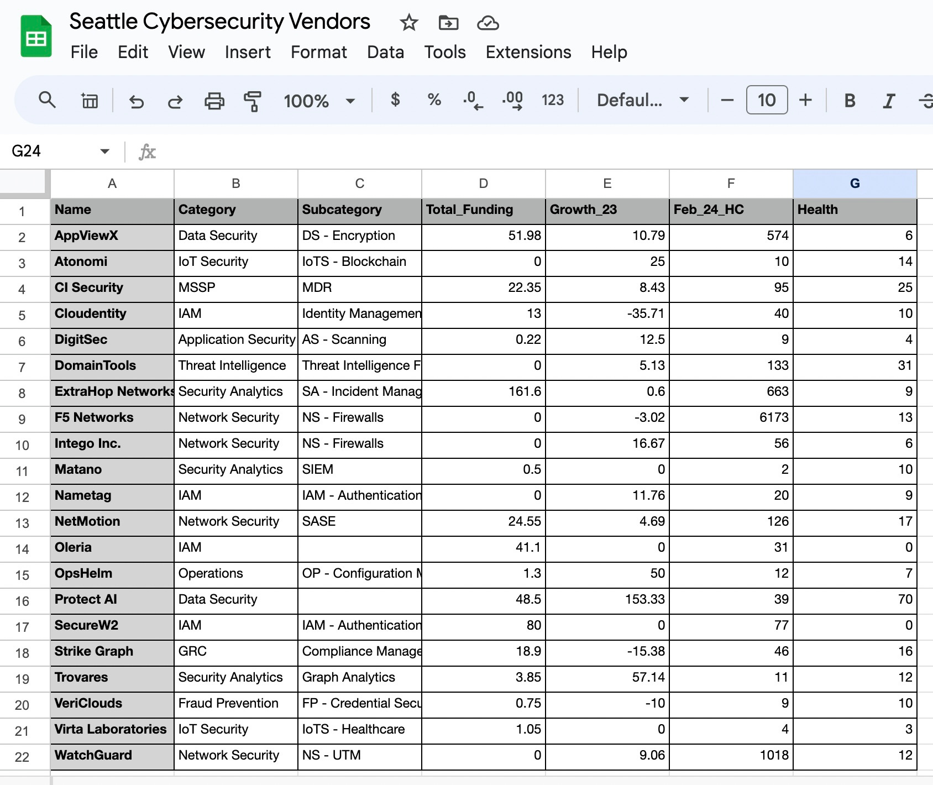This screenshot has height=785, width=933.
Task: Open the Format menu
Action: [319, 53]
